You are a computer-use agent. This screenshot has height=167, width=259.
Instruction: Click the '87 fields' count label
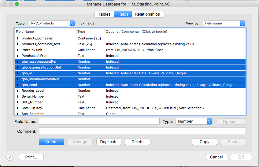(87, 23)
